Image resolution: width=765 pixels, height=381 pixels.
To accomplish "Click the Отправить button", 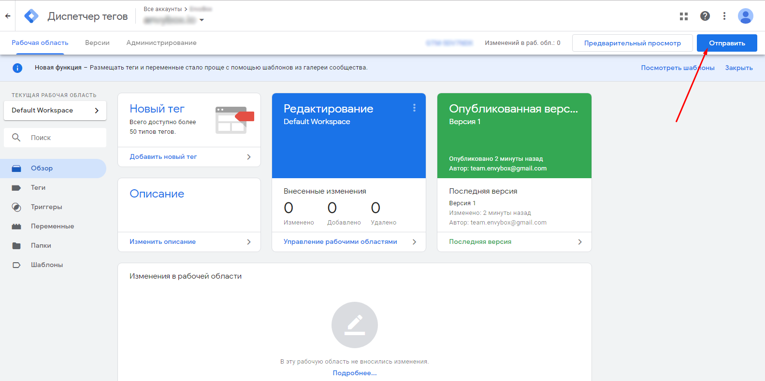I will pyautogui.click(x=726, y=43).
